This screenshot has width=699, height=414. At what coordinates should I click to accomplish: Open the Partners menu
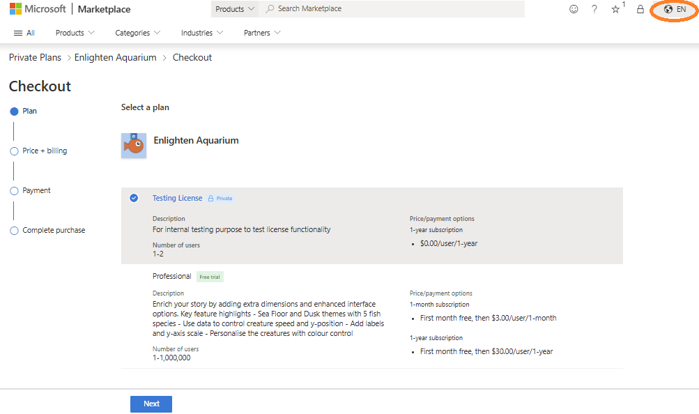point(261,33)
